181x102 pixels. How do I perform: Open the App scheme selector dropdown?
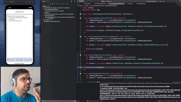coord(103,1)
